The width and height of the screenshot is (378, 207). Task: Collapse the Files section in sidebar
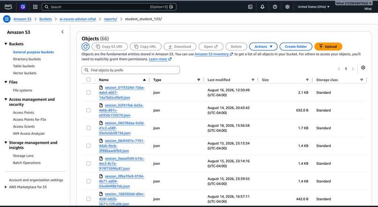point(6,82)
